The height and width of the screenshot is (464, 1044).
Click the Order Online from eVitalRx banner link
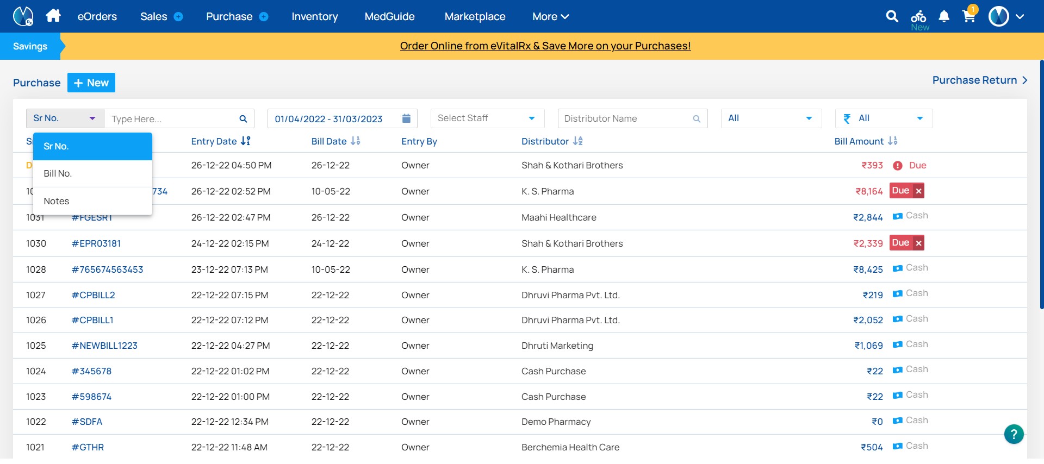tap(545, 46)
